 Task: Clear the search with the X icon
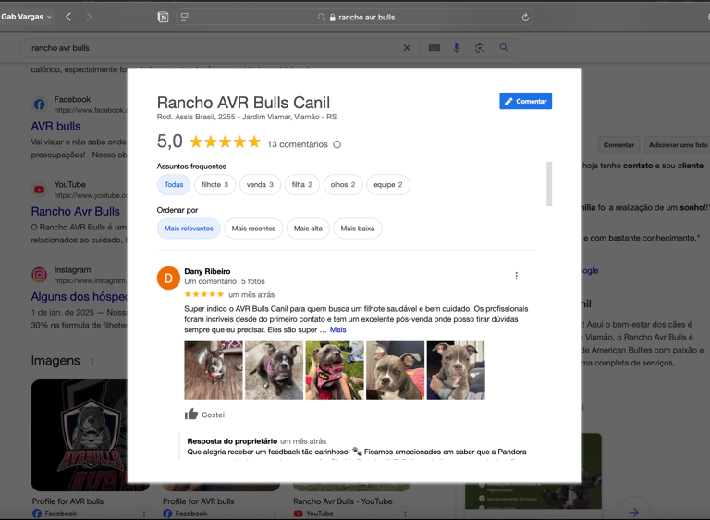407,47
